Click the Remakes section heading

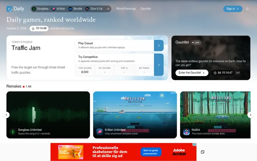pos(14,86)
